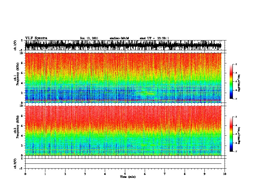Click time axis tick label "10"
The height and width of the screenshot is (195, 253).
tap(225, 174)
